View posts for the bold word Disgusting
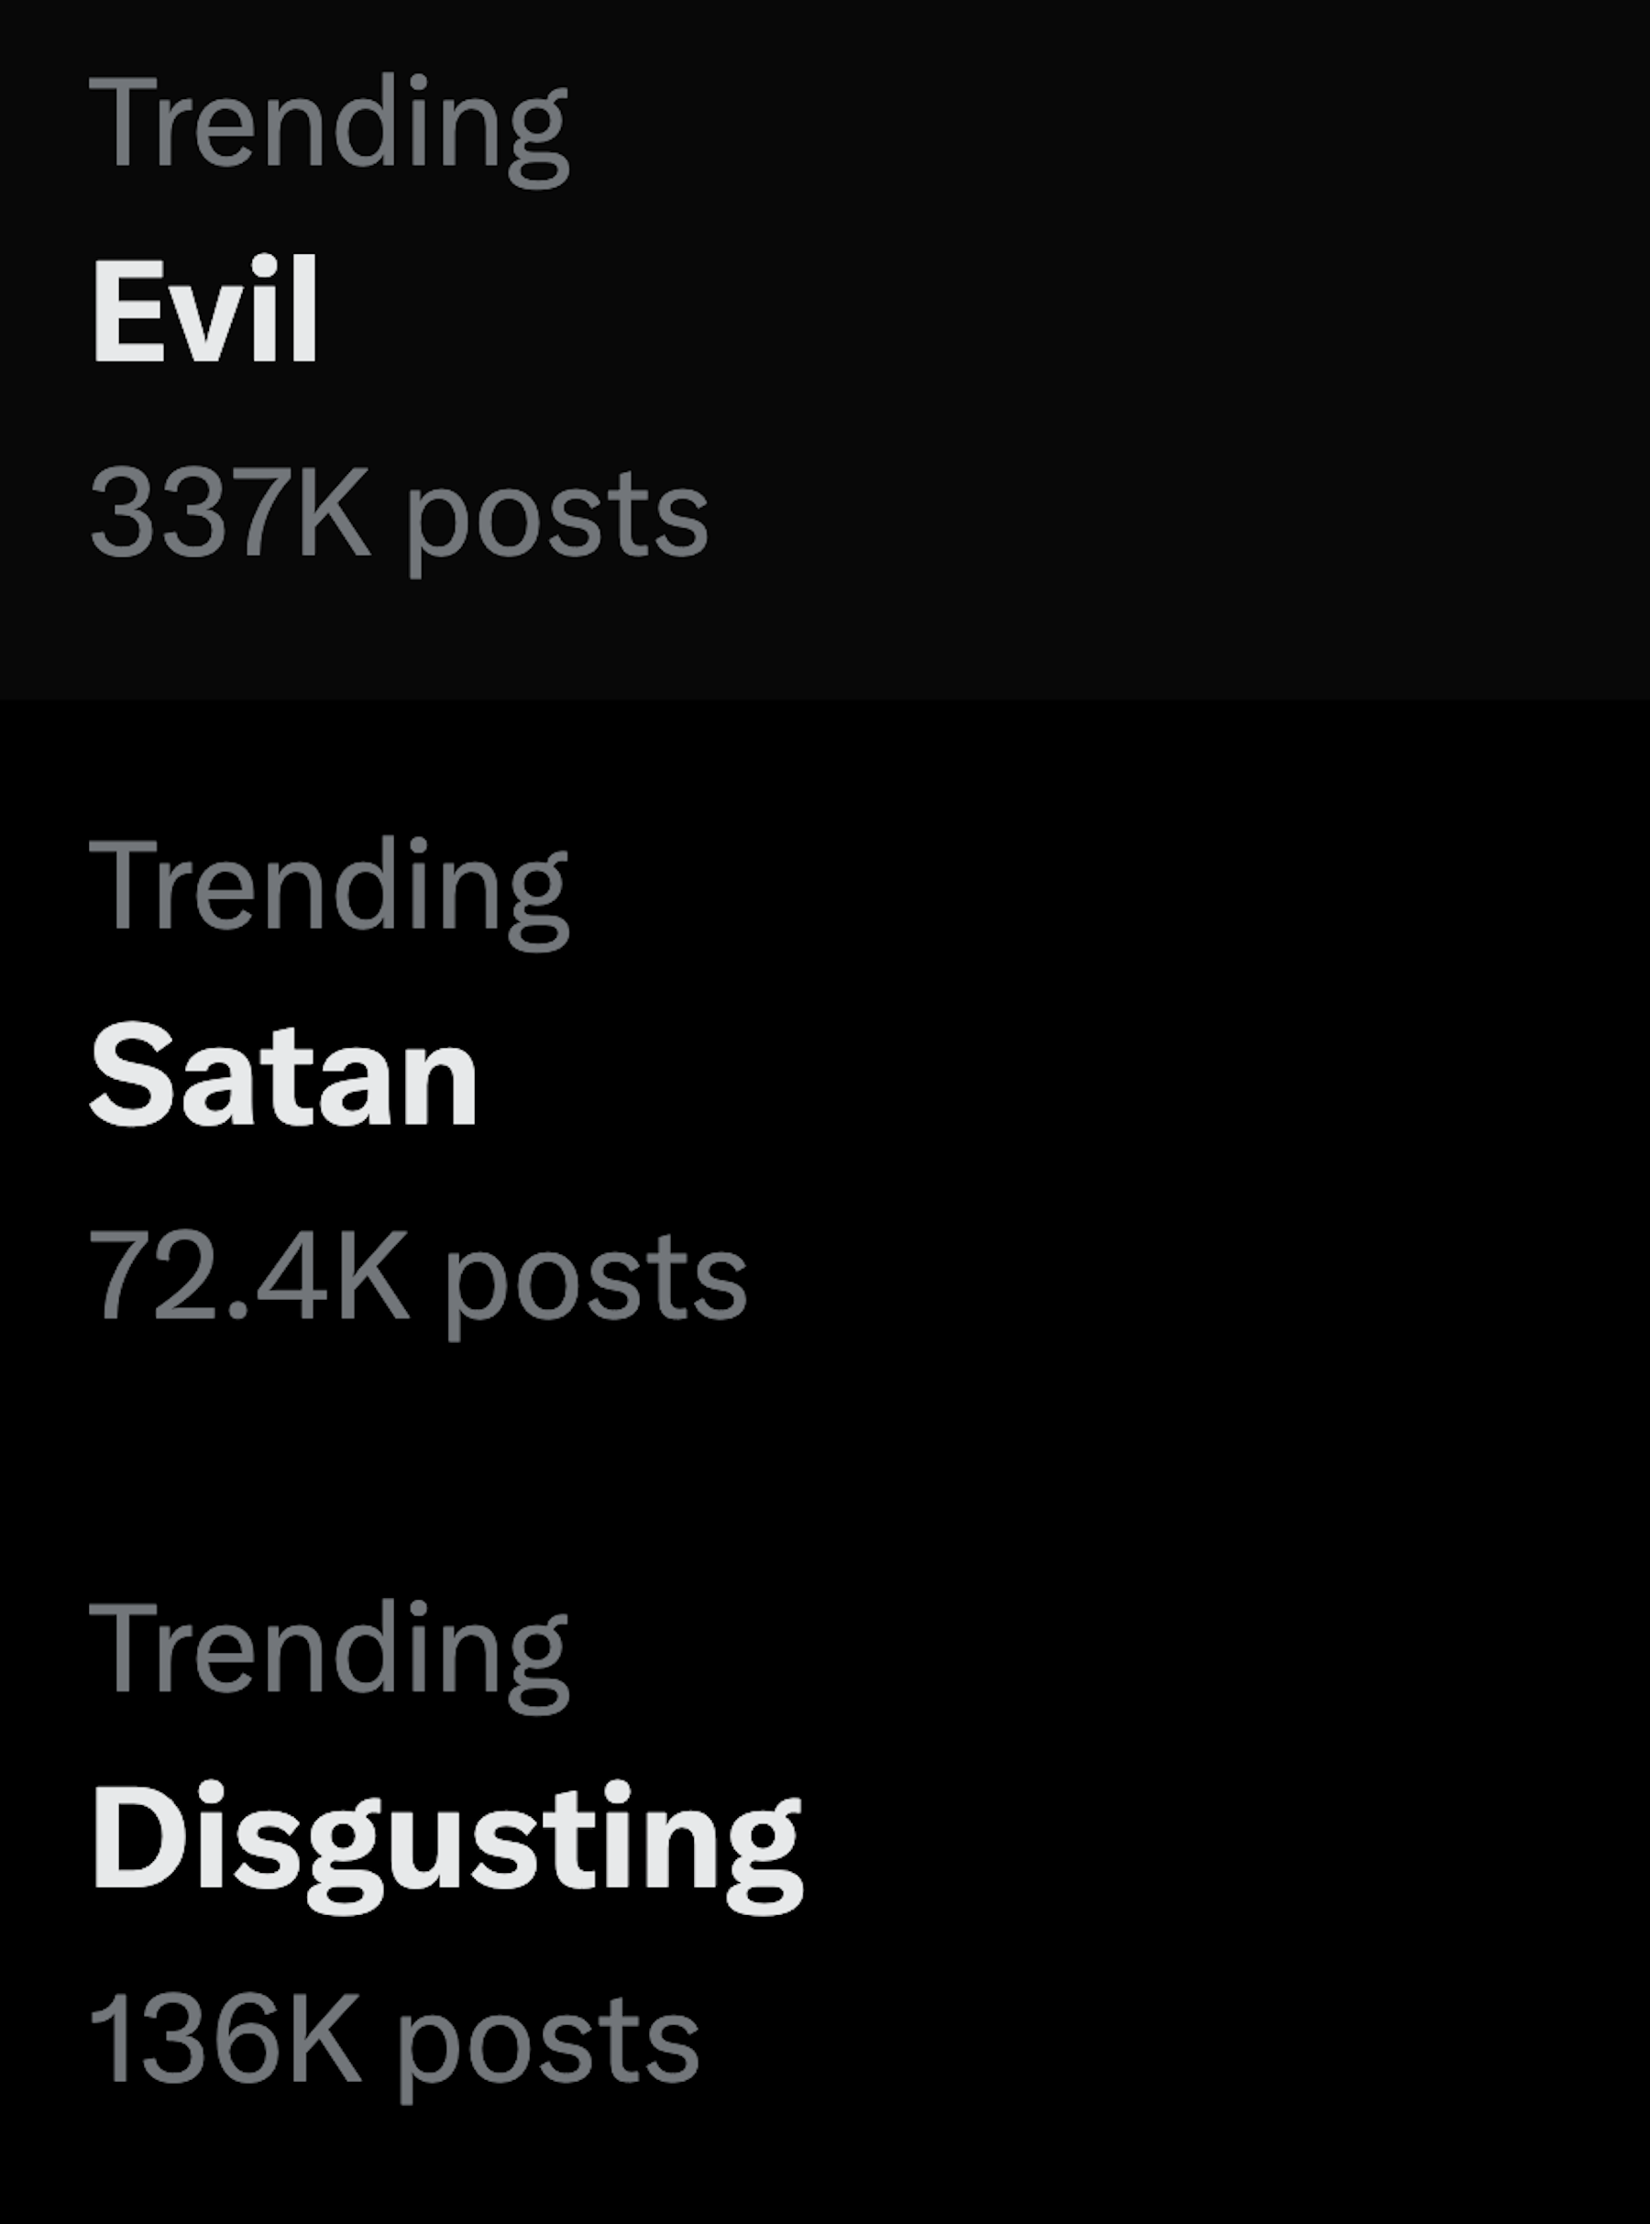Image resolution: width=1650 pixels, height=2224 pixels. (x=445, y=1841)
